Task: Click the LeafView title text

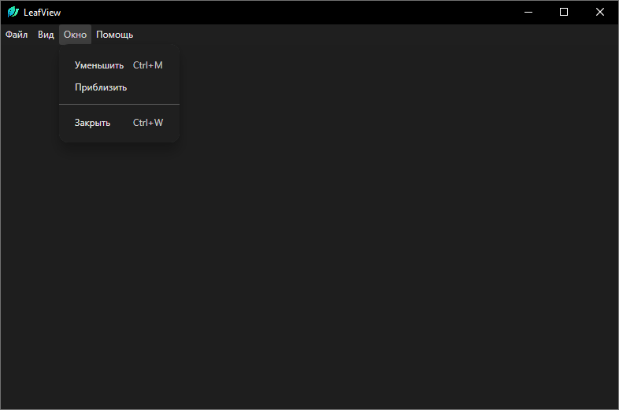Action: (x=42, y=12)
